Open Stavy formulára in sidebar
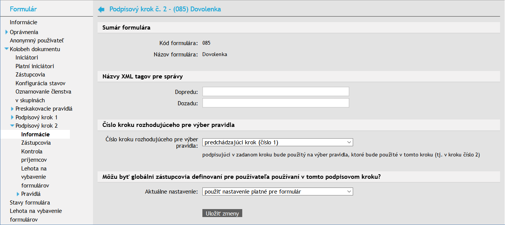 click(30, 202)
